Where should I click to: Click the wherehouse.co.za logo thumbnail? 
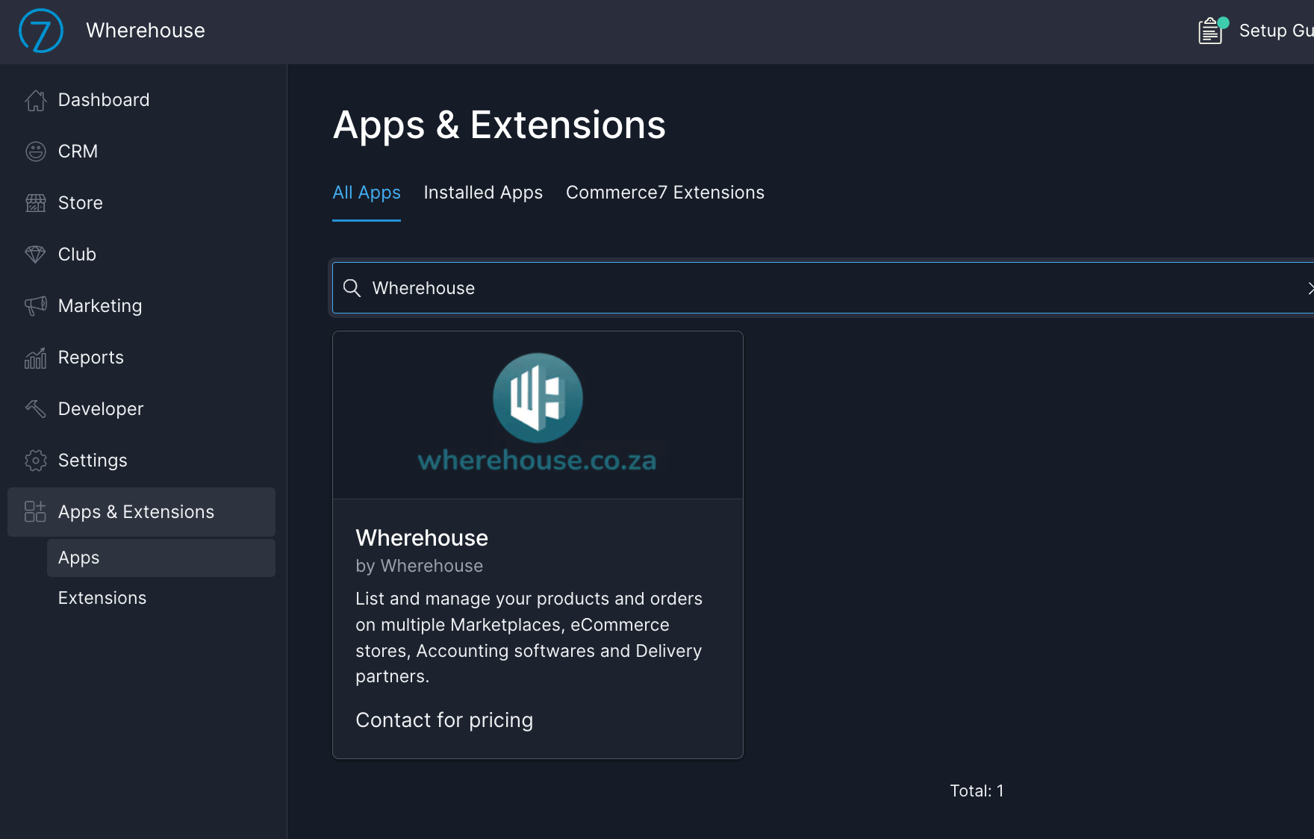[538, 415]
